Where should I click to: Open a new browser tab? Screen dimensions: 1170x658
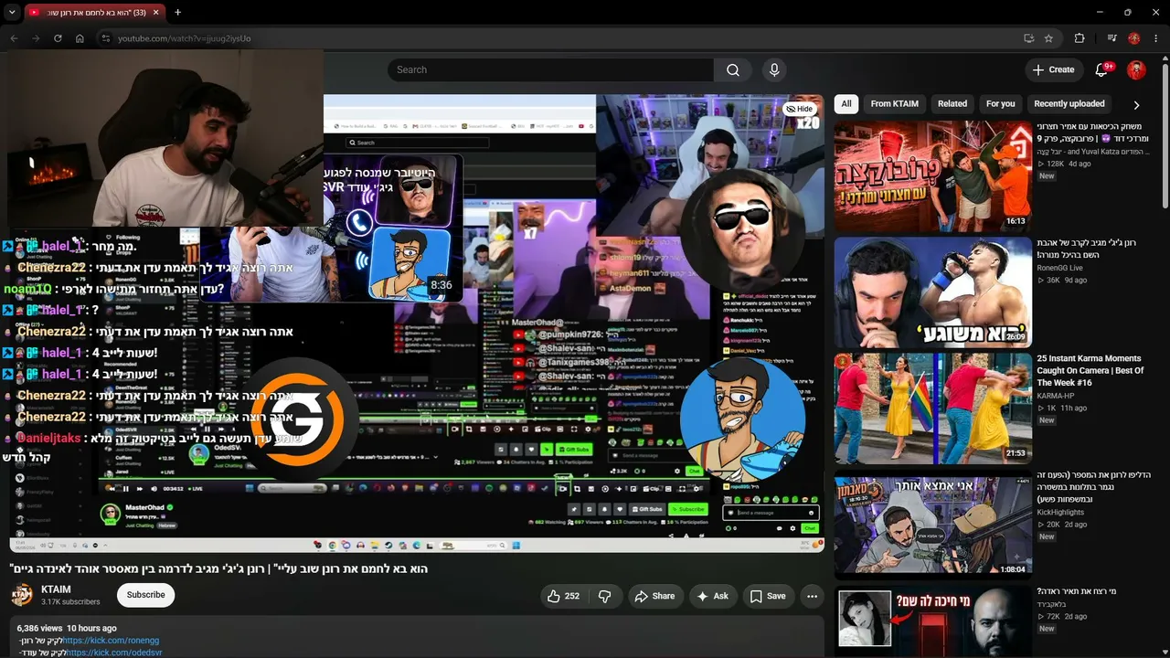point(177,12)
